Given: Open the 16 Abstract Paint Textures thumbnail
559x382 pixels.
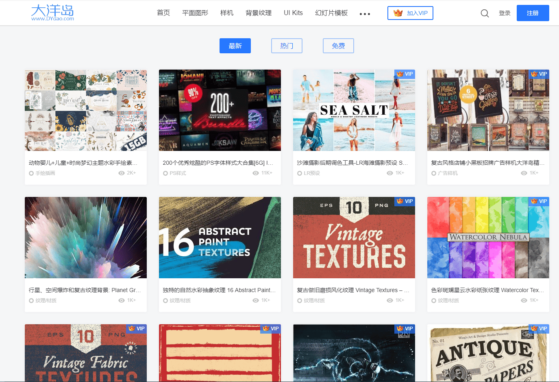Looking at the screenshot, I should pos(220,238).
